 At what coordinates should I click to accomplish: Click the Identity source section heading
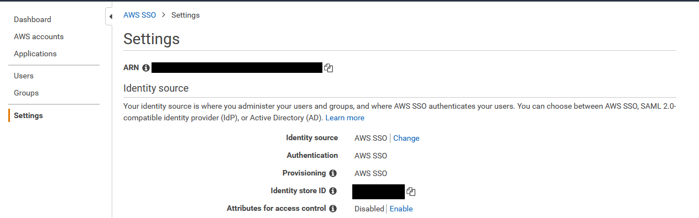156,88
